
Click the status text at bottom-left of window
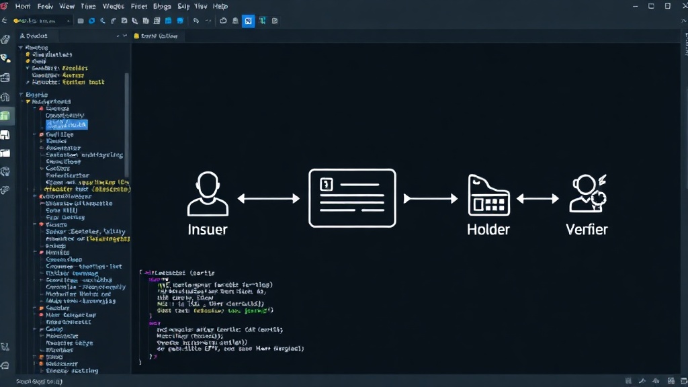tap(39, 382)
